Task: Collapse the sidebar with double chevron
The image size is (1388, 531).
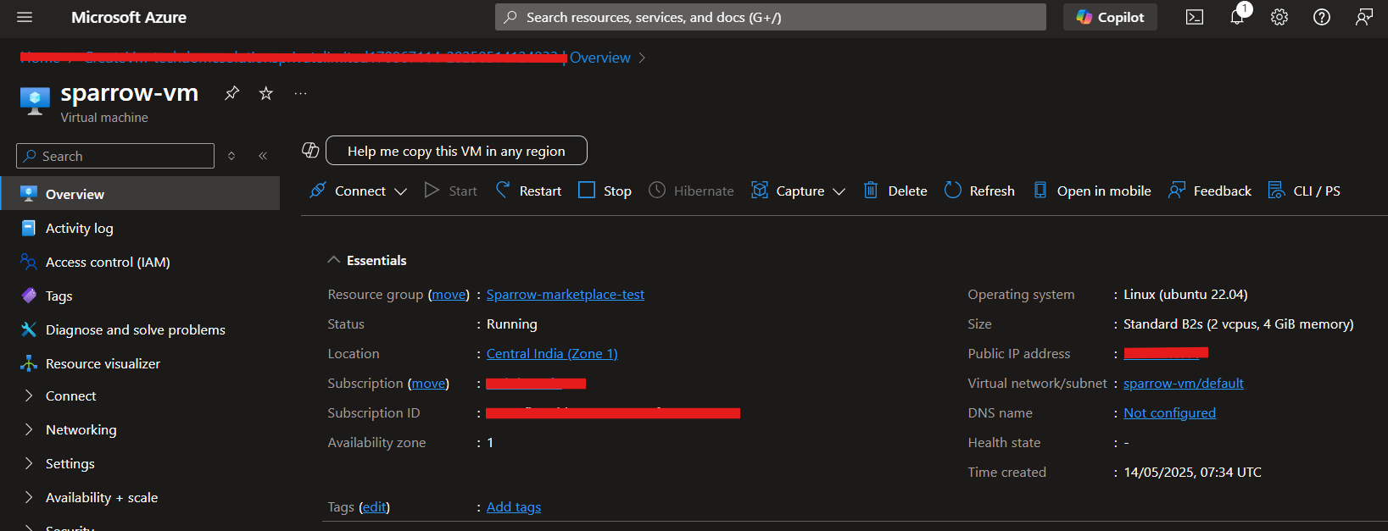Action: click(x=263, y=156)
